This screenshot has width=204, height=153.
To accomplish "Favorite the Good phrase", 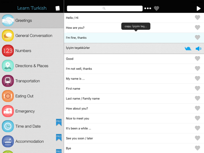I will pyautogui.click(x=198, y=59).
